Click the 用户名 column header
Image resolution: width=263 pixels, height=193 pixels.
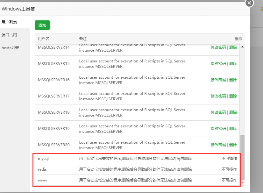[43, 39]
